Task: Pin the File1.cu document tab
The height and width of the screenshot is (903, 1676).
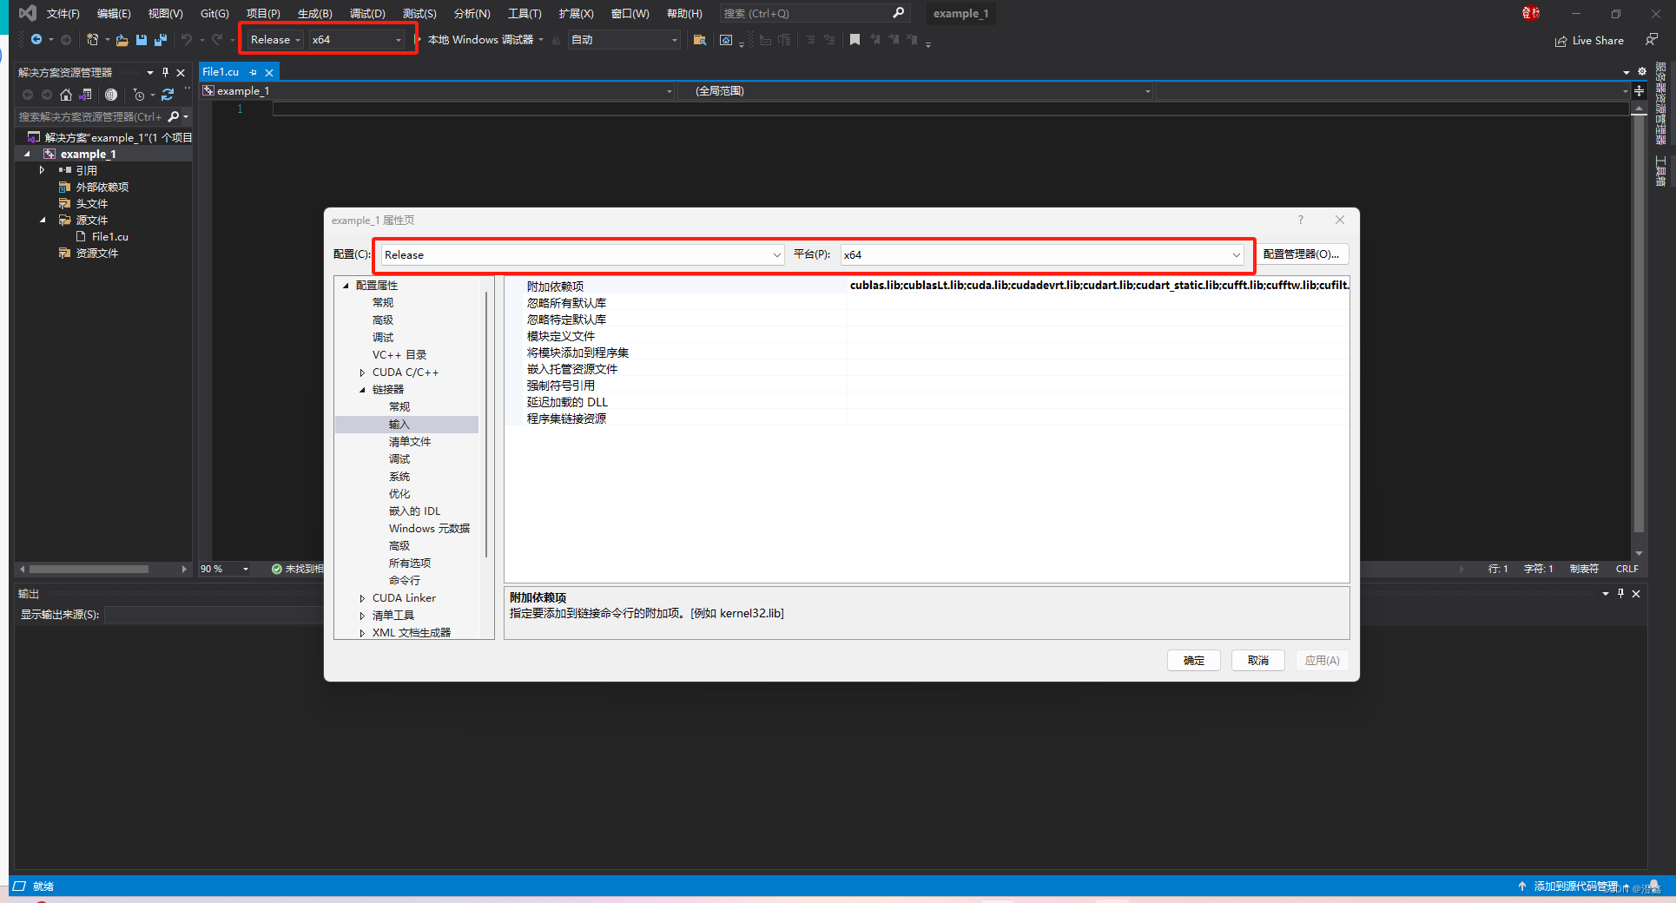Action: [254, 72]
